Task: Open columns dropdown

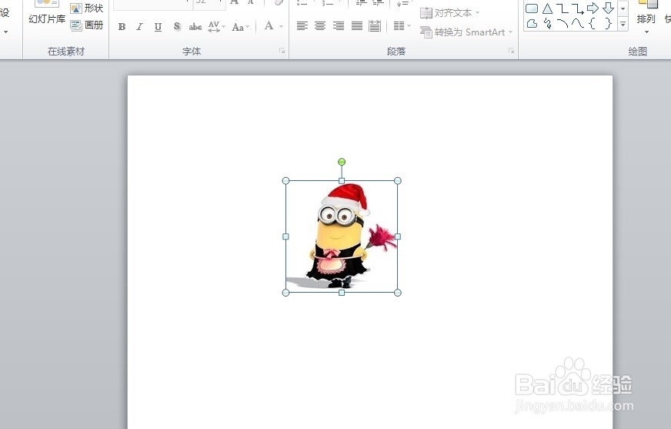Action: (x=402, y=26)
